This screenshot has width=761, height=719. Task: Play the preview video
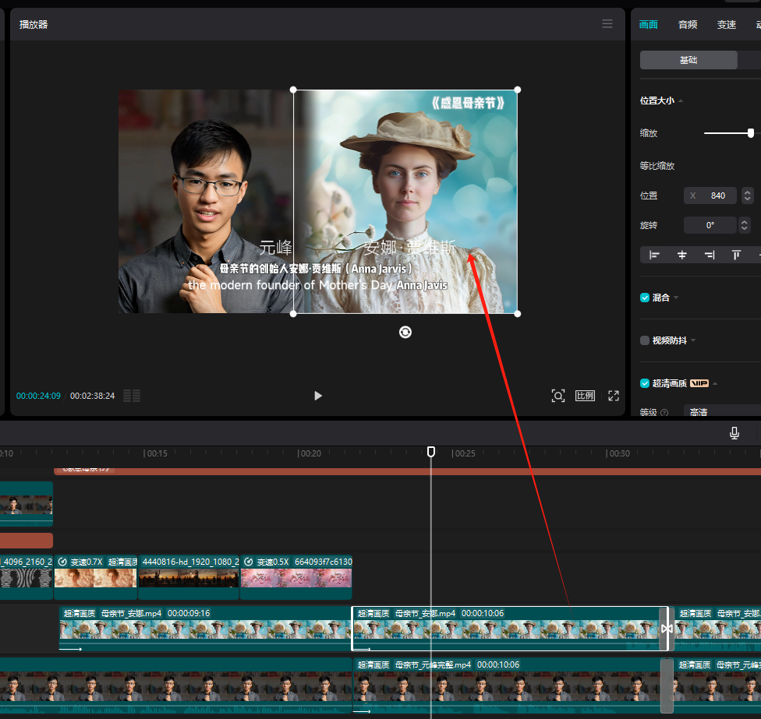[318, 396]
